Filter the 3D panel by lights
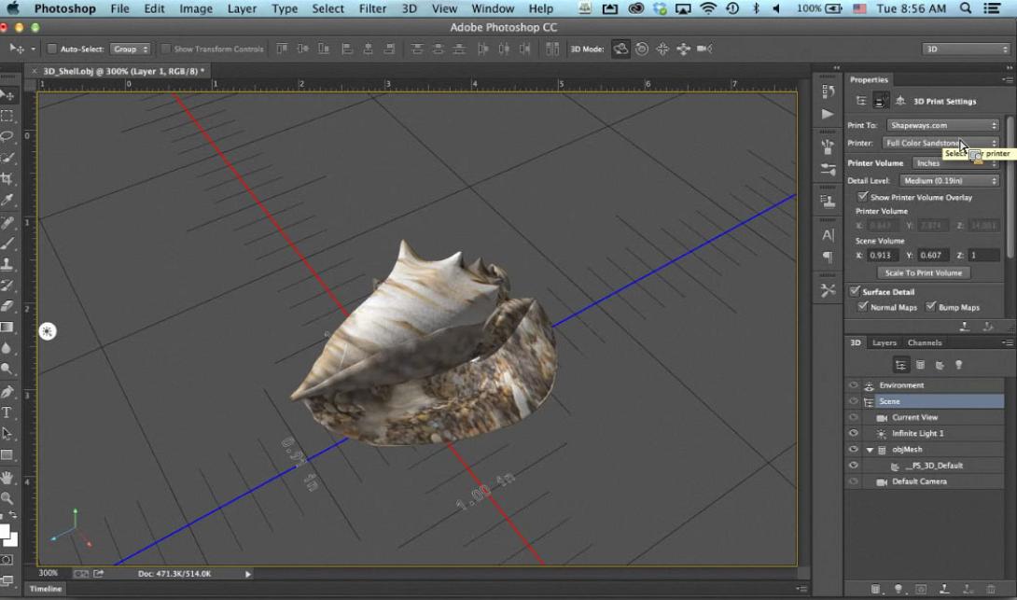 [958, 365]
